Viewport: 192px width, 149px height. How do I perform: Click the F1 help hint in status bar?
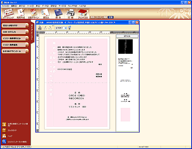[x=16, y=147]
